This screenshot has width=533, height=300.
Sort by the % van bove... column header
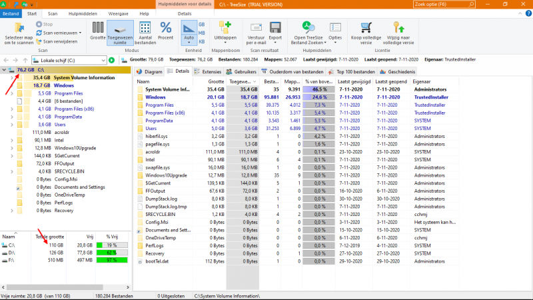point(318,81)
